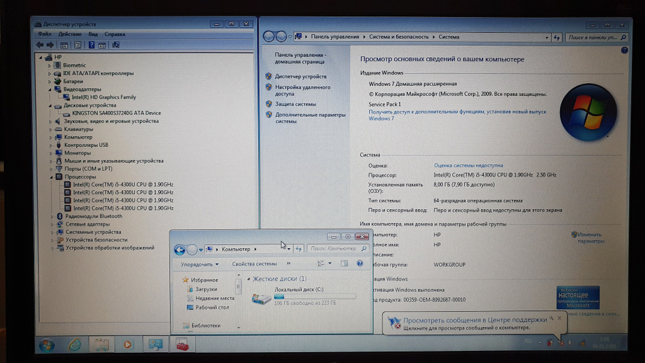Open the Файл menu in Device Manager
This screenshot has height=363, width=645.
45,34
